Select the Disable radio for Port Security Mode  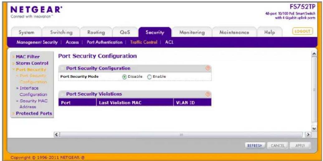click(x=124, y=77)
